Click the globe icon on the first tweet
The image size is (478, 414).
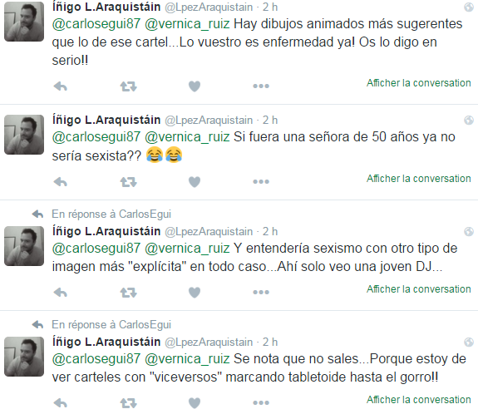tap(469, 7)
